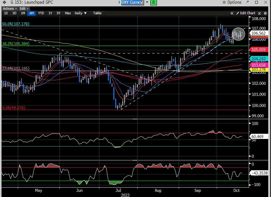Click the double-chevron collapse toolbar icon
The width and height of the screenshot is (271, 197).
coord(232,13)
